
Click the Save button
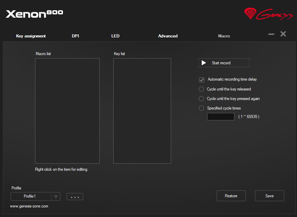(269, 196)
